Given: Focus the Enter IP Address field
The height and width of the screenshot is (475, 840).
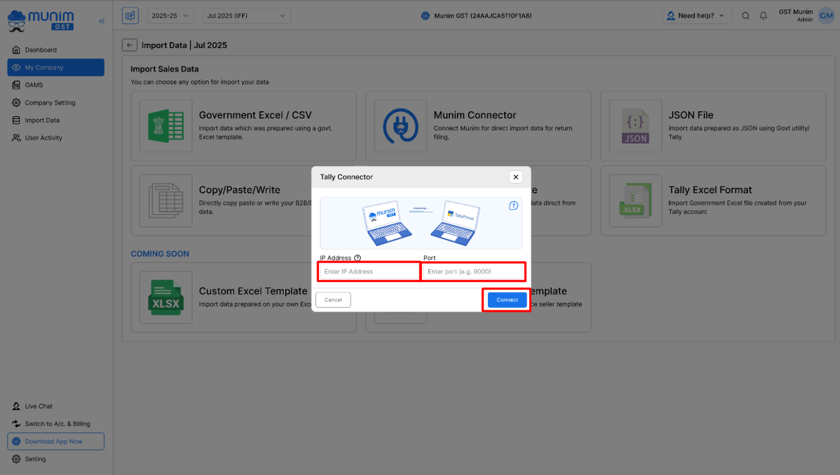Looking at the screenshot, I should point(369,271).
